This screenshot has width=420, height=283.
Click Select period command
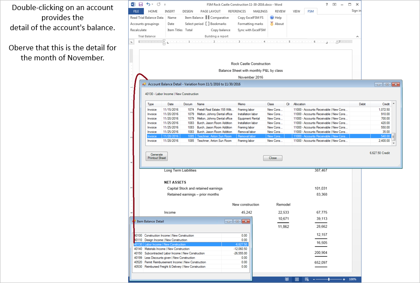(x=194, y=24)
